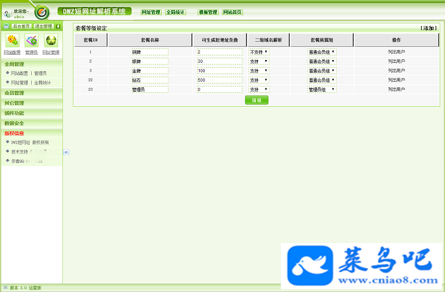Click the round DWZ logo icon
The width and height of the screenshot is (445, 292).
[x=42, y=12]
